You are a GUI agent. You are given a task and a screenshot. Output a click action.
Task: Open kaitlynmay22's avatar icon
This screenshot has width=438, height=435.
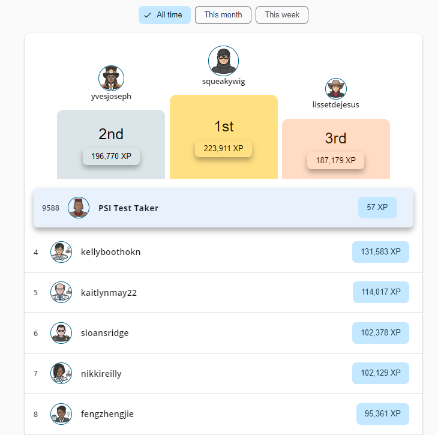tap(61, 292)
